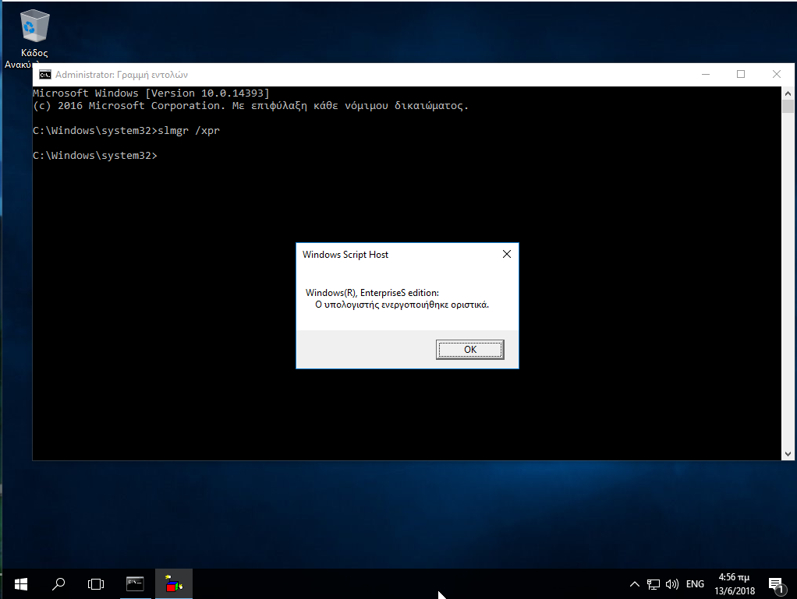Open taskbar search magnifier
797x599 pixels.
click(58, 584)
